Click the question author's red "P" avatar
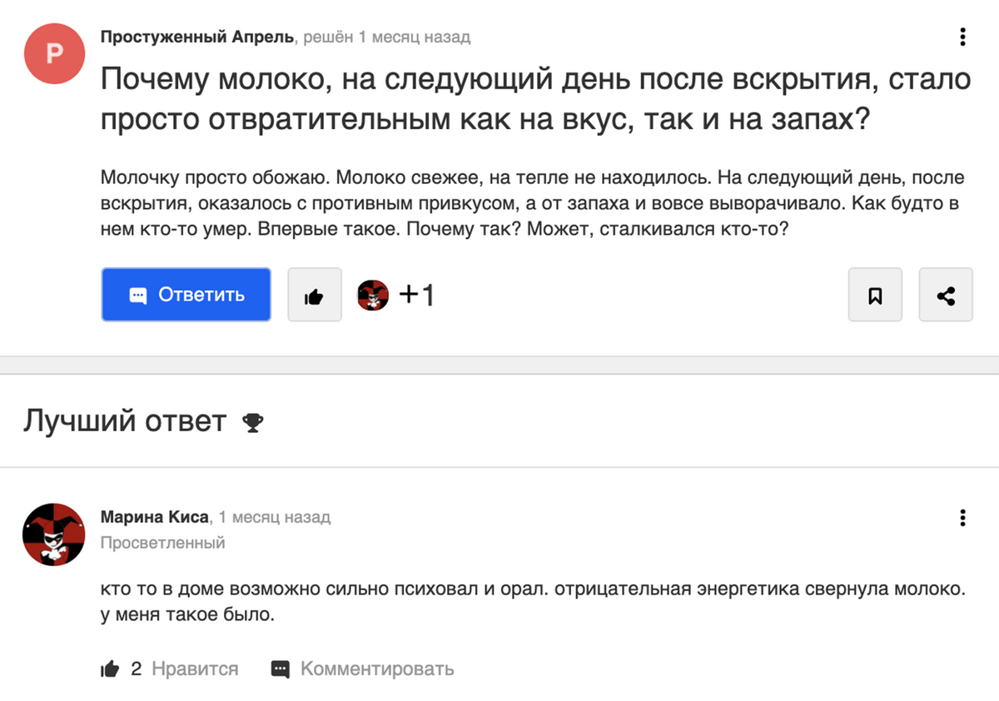 click(x=55, y=53)
